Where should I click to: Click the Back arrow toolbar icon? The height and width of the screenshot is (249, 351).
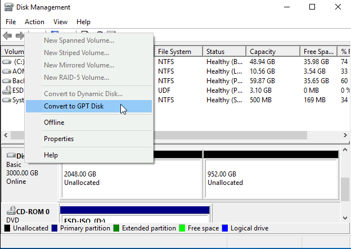[7, 35]
